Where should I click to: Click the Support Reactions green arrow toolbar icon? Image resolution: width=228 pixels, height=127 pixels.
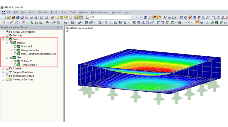click(x=221, y=23)
